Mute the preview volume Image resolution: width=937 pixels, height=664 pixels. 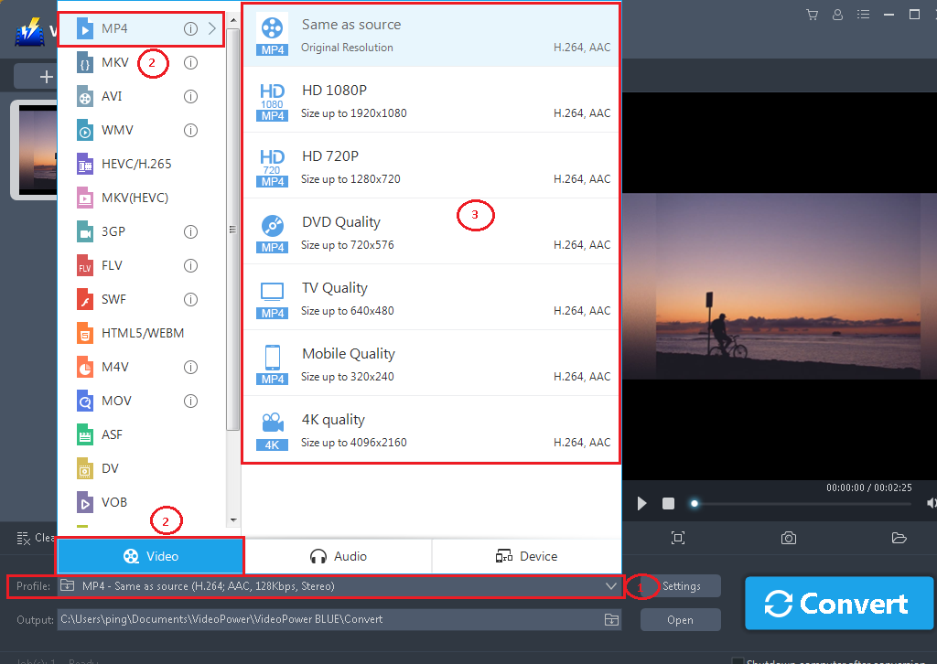click(x=930, y=502)
